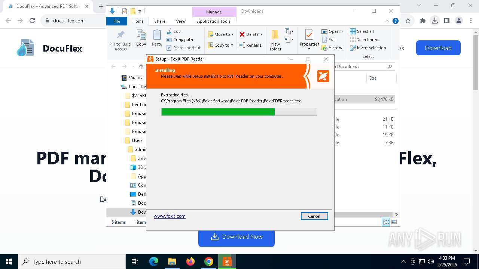Switch to the View ribbon tab

tap(181, 21)
